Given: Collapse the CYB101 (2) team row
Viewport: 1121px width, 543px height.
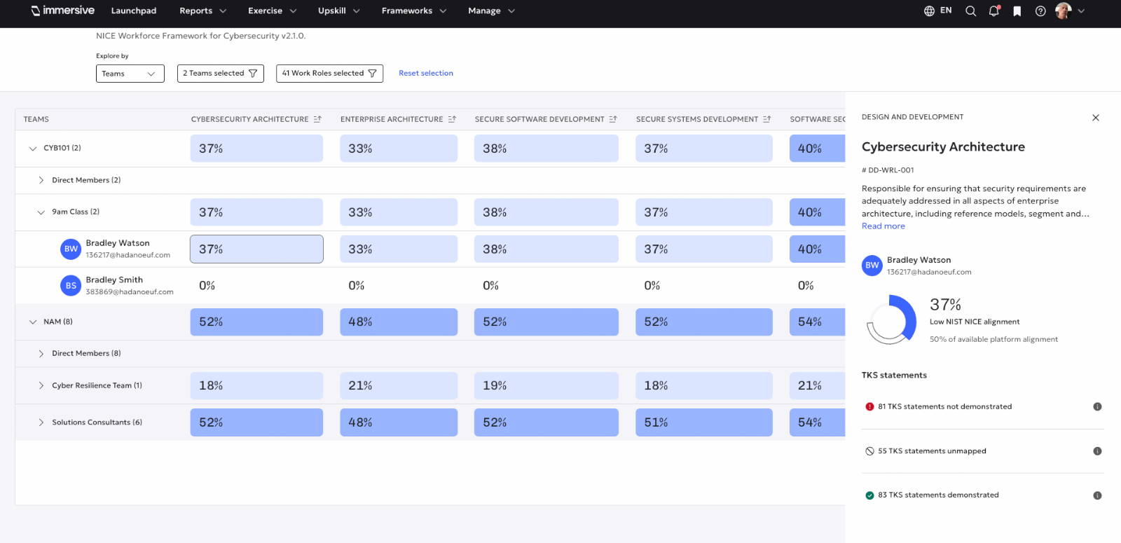Looking at the screenshot, I should point(32,149).
